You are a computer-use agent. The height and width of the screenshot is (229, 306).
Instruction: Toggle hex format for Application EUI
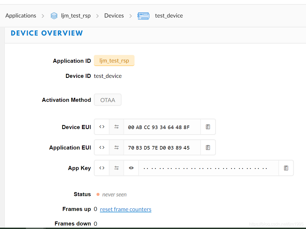(102, 147)
